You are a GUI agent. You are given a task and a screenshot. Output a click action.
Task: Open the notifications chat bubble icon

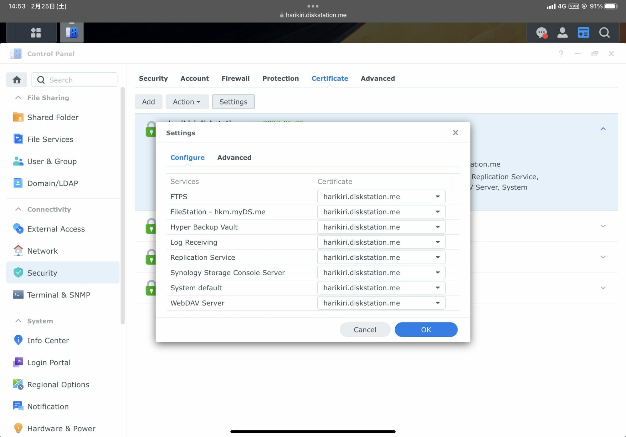coord(541,33)
